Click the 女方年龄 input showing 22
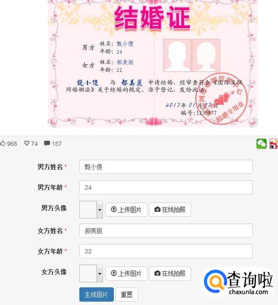The image size is (278, 305). [x=166, y=251]
